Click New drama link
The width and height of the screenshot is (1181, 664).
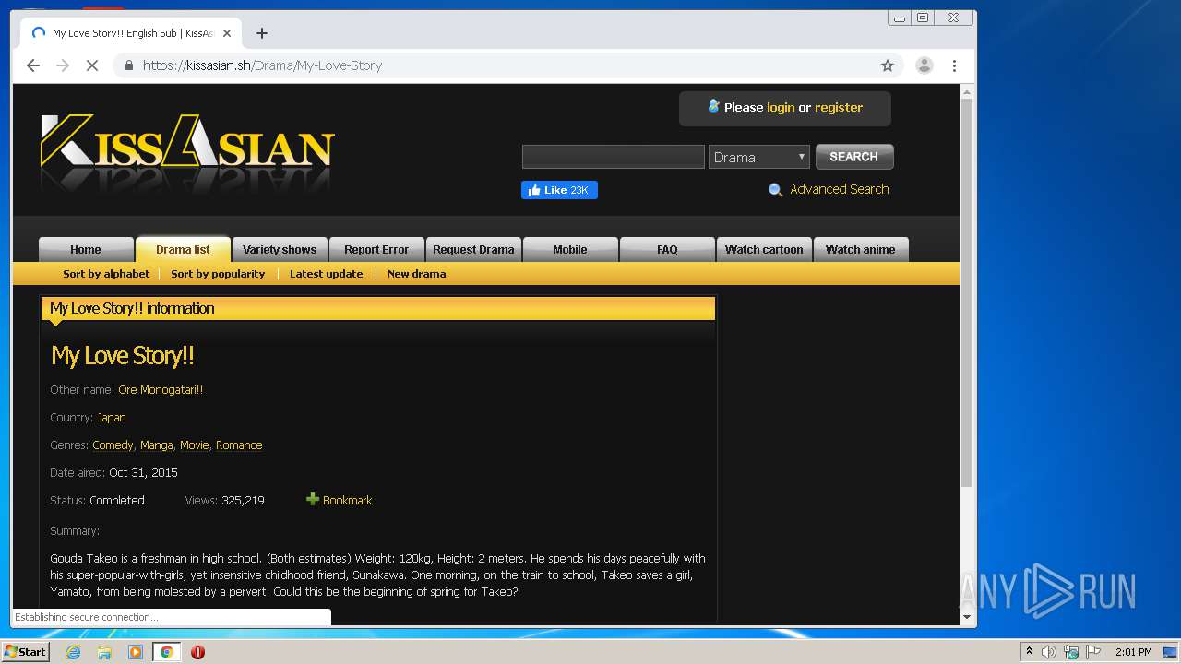pos(416,274)
